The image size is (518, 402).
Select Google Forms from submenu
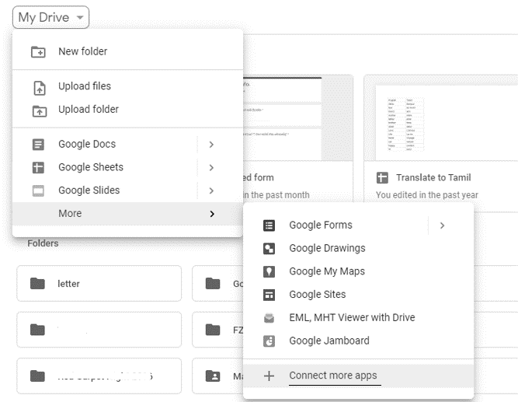point(321,225)
